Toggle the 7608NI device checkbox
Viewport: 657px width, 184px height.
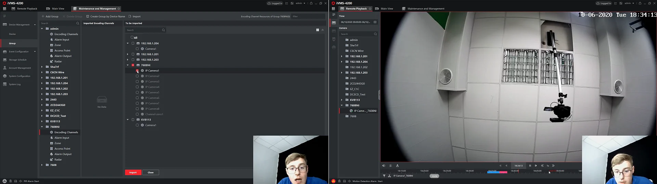[x=133, y=65]
